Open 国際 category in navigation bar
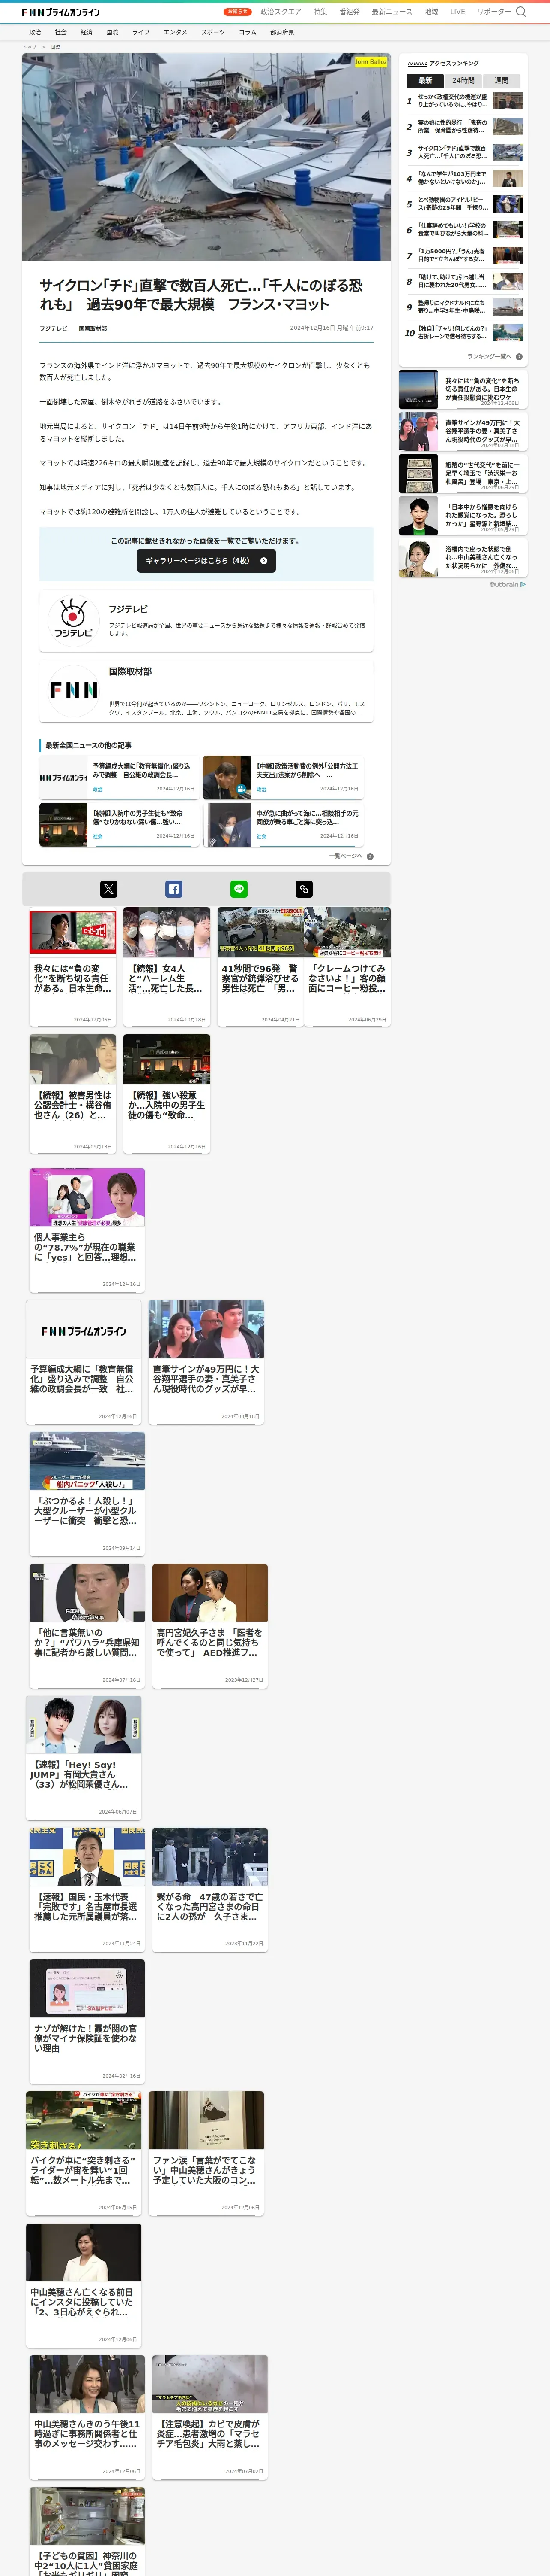Image resolution: width=550 pixels, height=2576 pixels. [112, 32]
